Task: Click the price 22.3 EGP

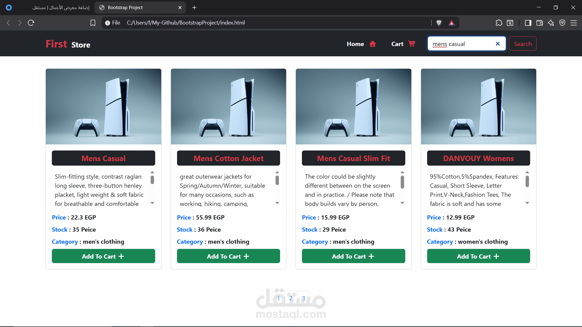Action: [x=83, y=217]
